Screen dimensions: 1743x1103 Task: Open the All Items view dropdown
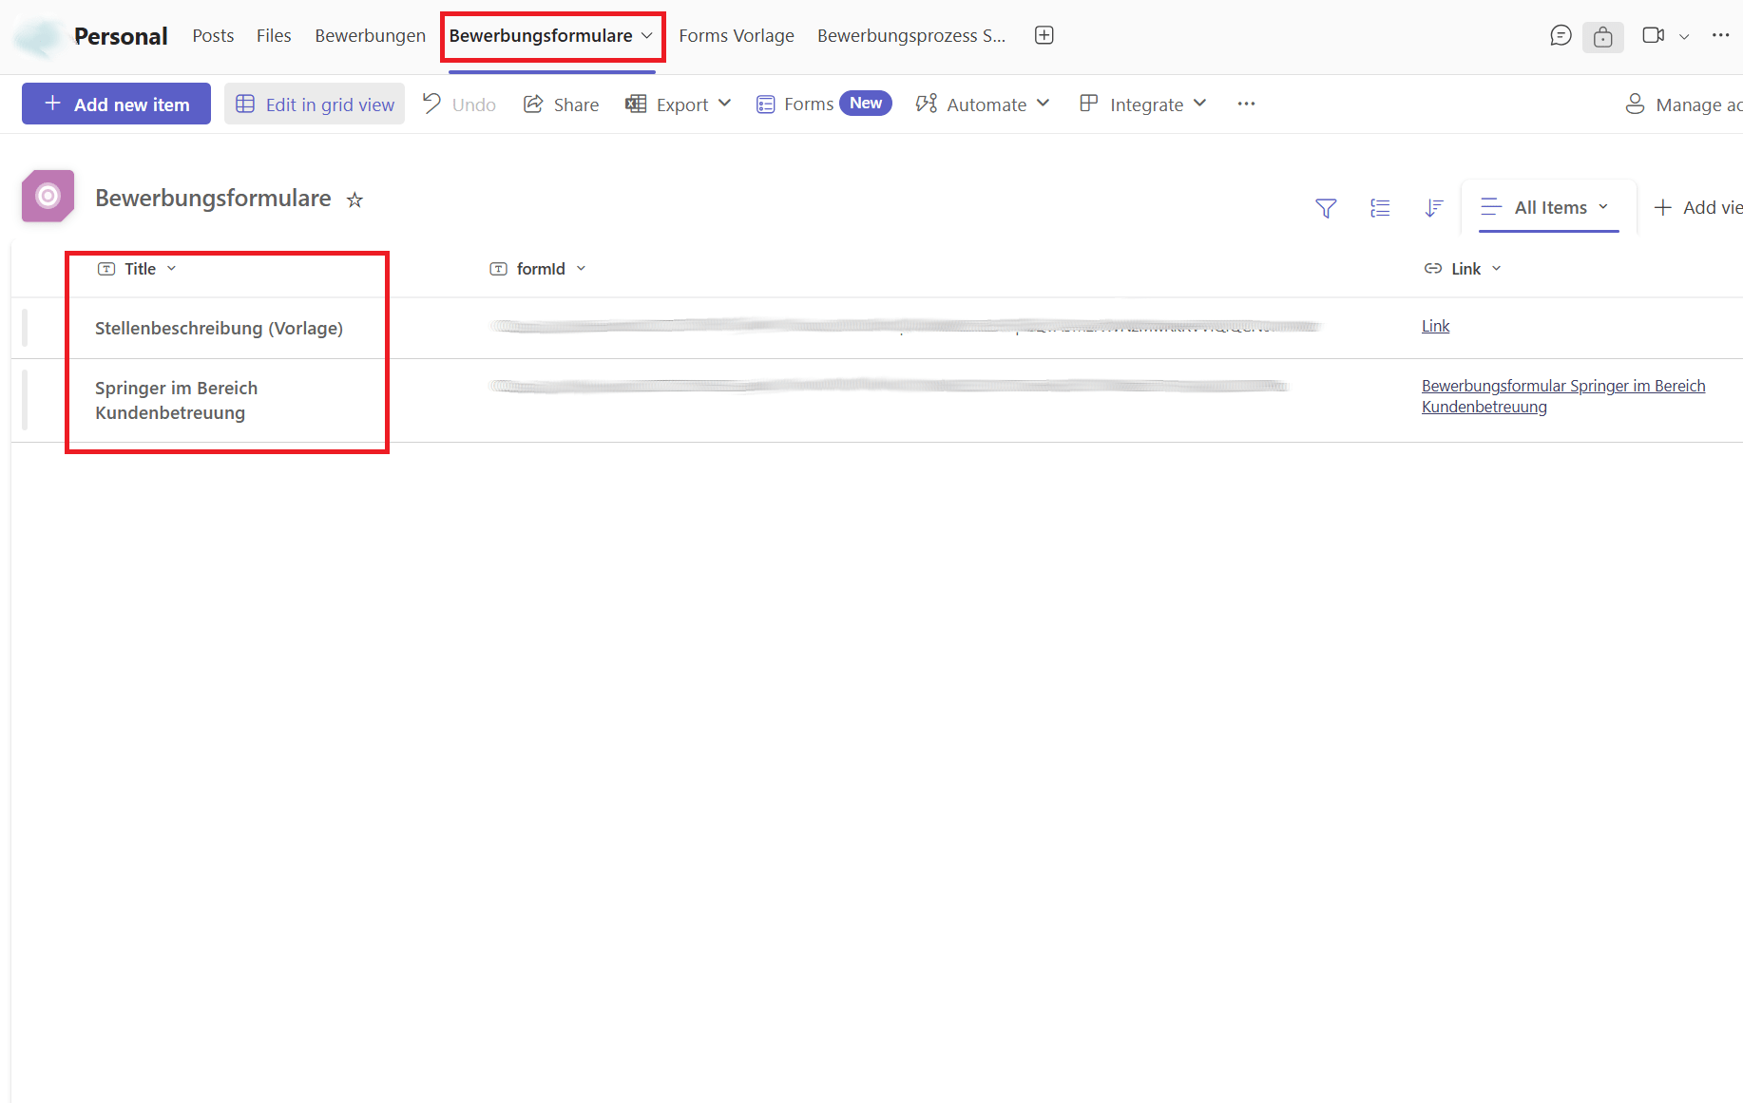(x=1549, y=207)
